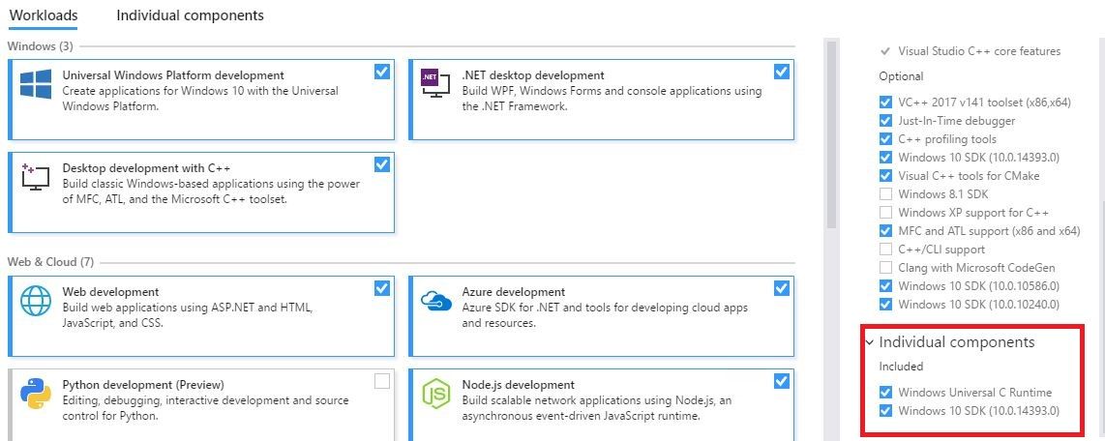The width and height of the screenshot is (1105, 441).
Task: Uncheck the Azure development workload checkbox
Action: click(782, 288)
